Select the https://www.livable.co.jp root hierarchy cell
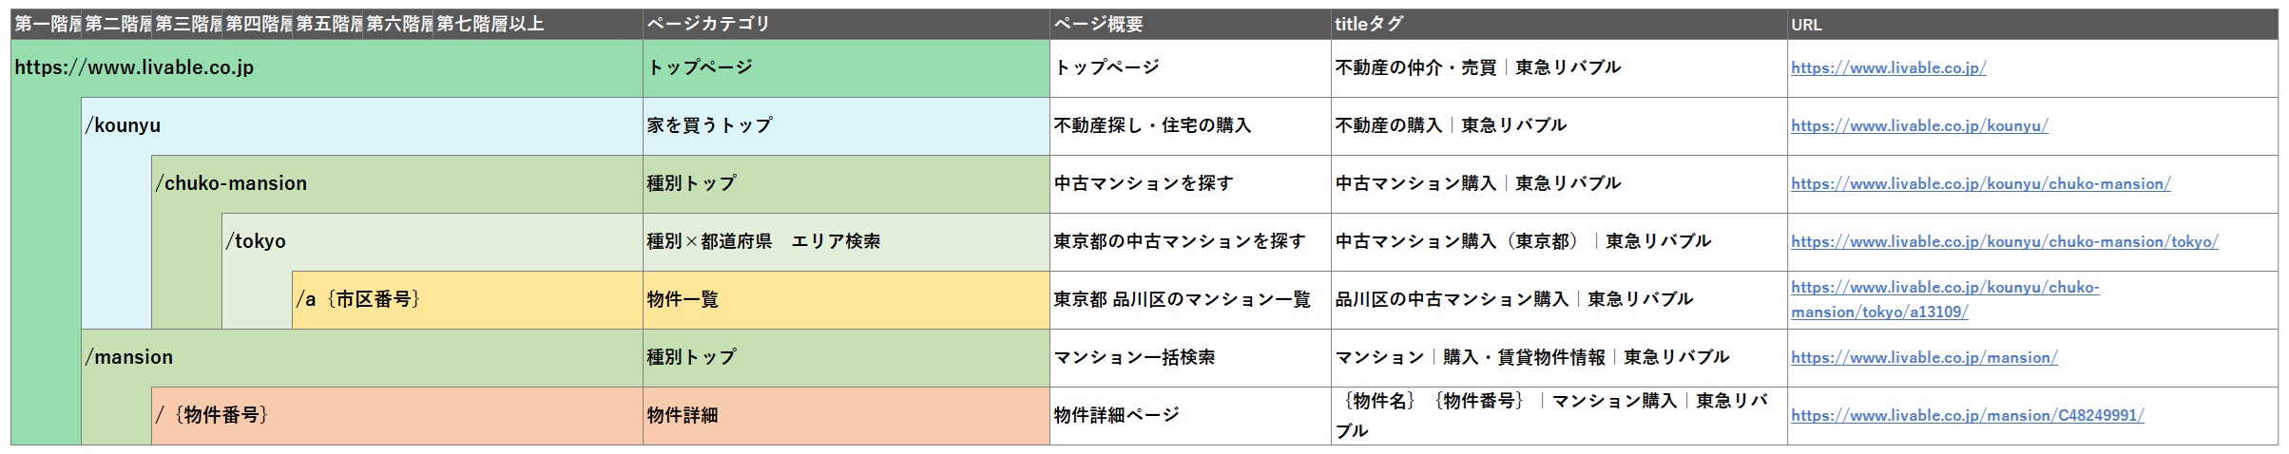This screenshot has height=454, width=2289. coord(135,68)
